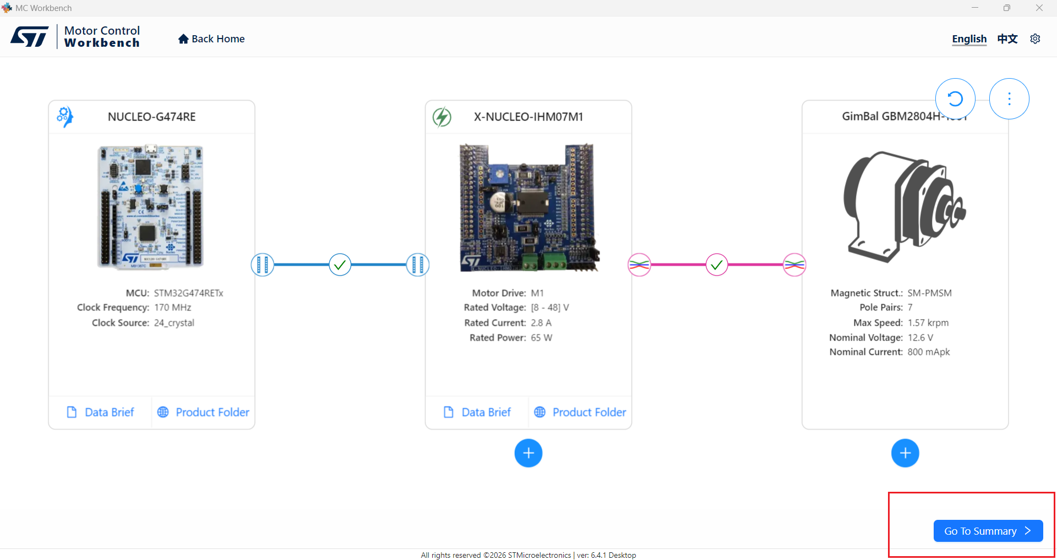This screenshot has height=560, width=1057.
Task: Click the plus button under X-NUCLEO-IHM07M1
Action: pyautogui.click(x=528, y=453)
